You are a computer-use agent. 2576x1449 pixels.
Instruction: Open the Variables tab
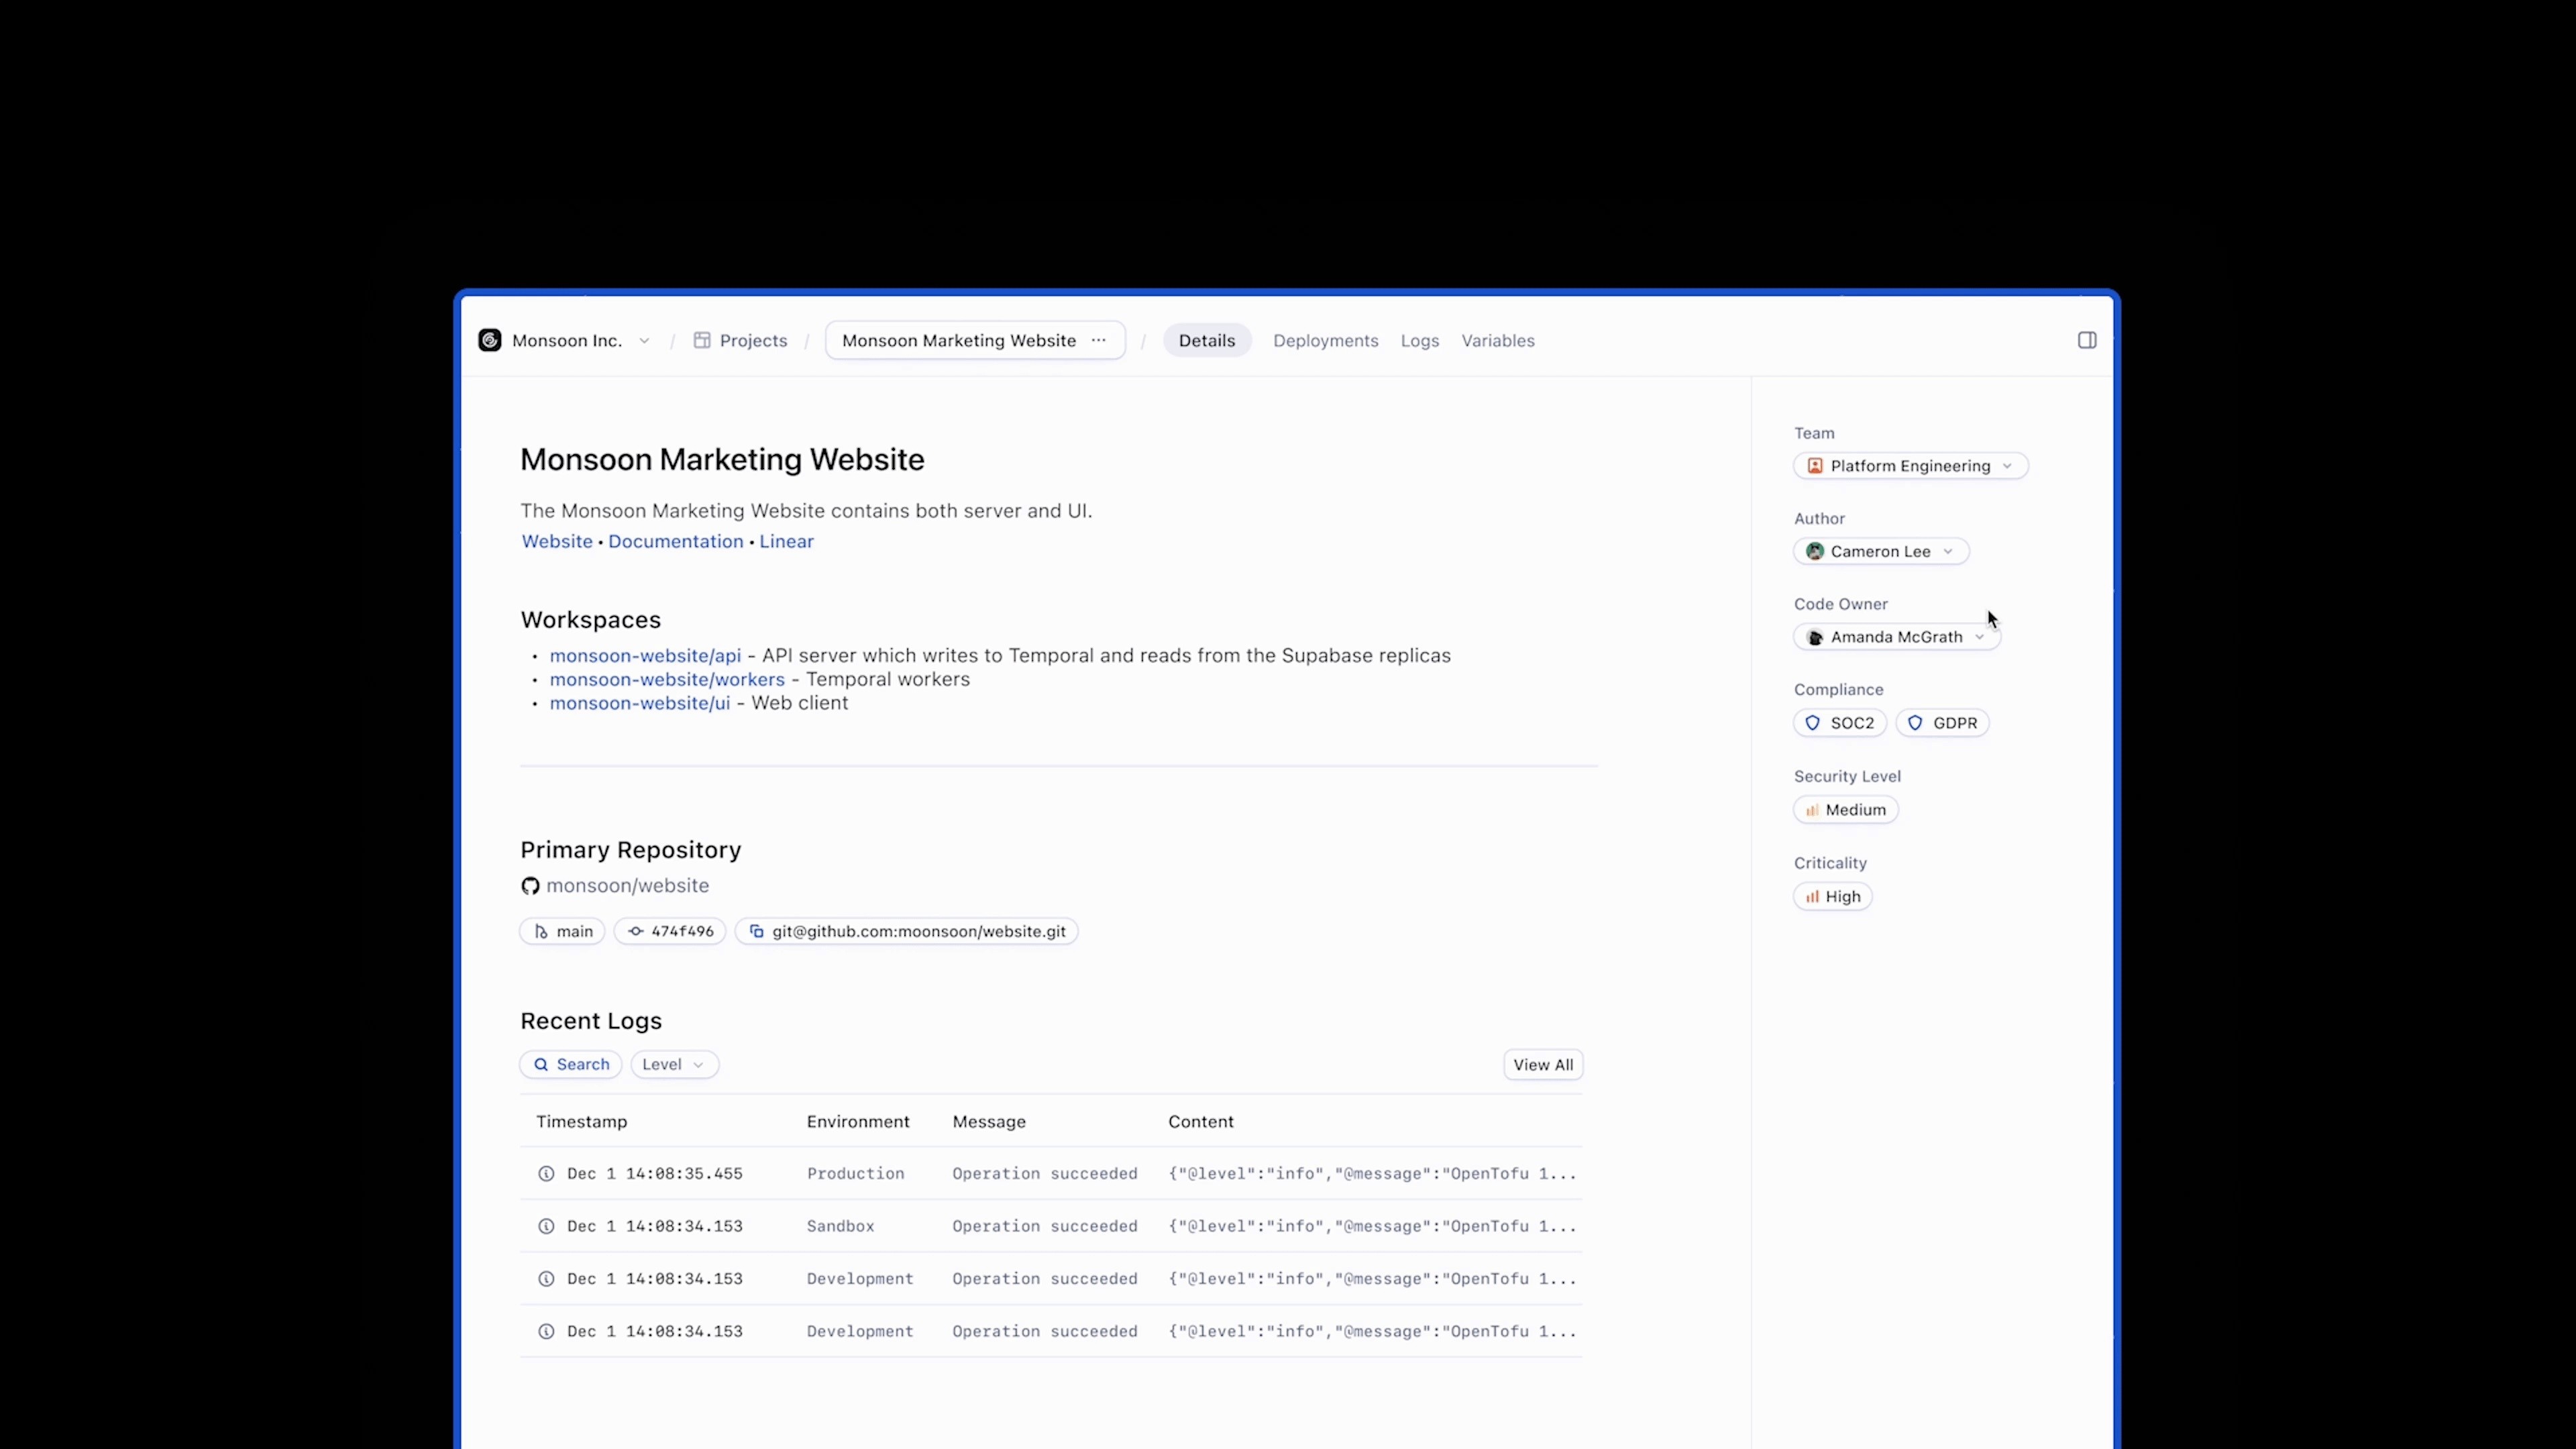pos(1498,340)
